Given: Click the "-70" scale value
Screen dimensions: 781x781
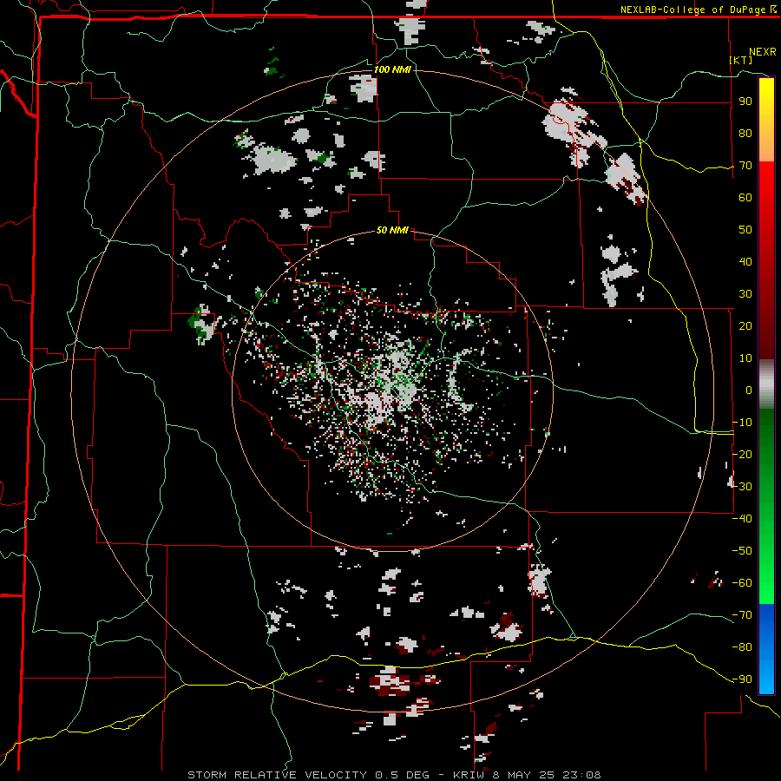Looking at the screenshot, I should point(742,615).
